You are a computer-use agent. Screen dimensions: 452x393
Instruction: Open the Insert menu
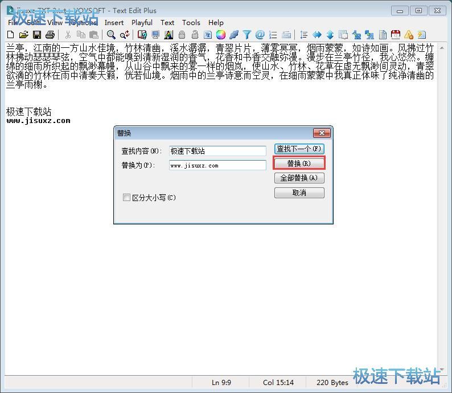pyautogui.click(x=114, y=22)
